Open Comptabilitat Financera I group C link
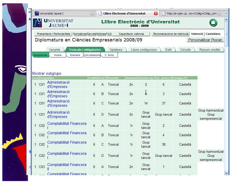 click(67, 144)
